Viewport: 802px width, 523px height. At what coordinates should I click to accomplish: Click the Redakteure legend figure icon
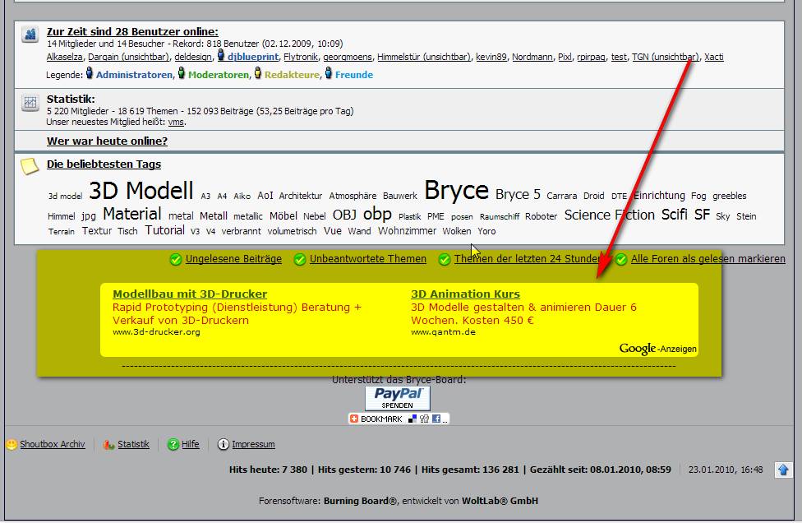click(258, 72)
